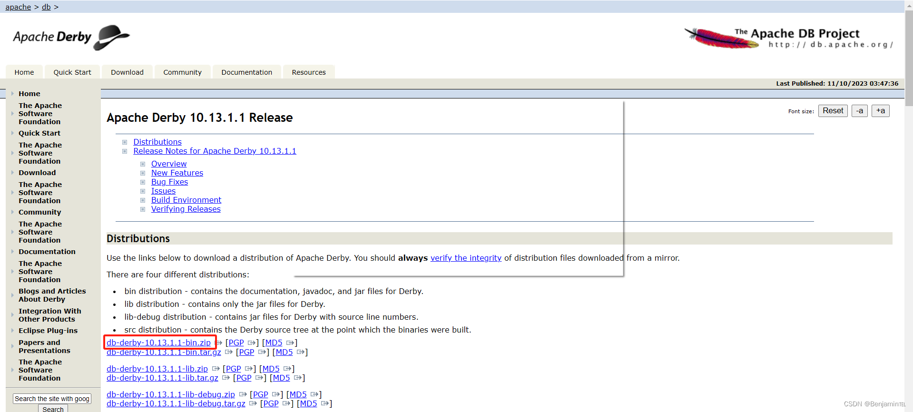
Task: Download db-derby-10.13.1.1-lib.tar.gz
Action: (162, 378)
